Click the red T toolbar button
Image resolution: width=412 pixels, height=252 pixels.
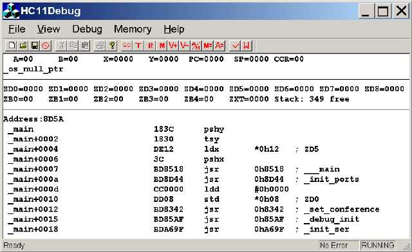click(x=138, y=46)
